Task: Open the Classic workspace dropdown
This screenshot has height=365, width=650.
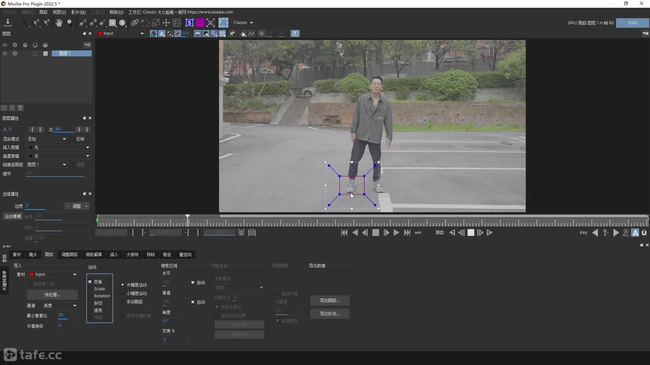Action: 243,23
